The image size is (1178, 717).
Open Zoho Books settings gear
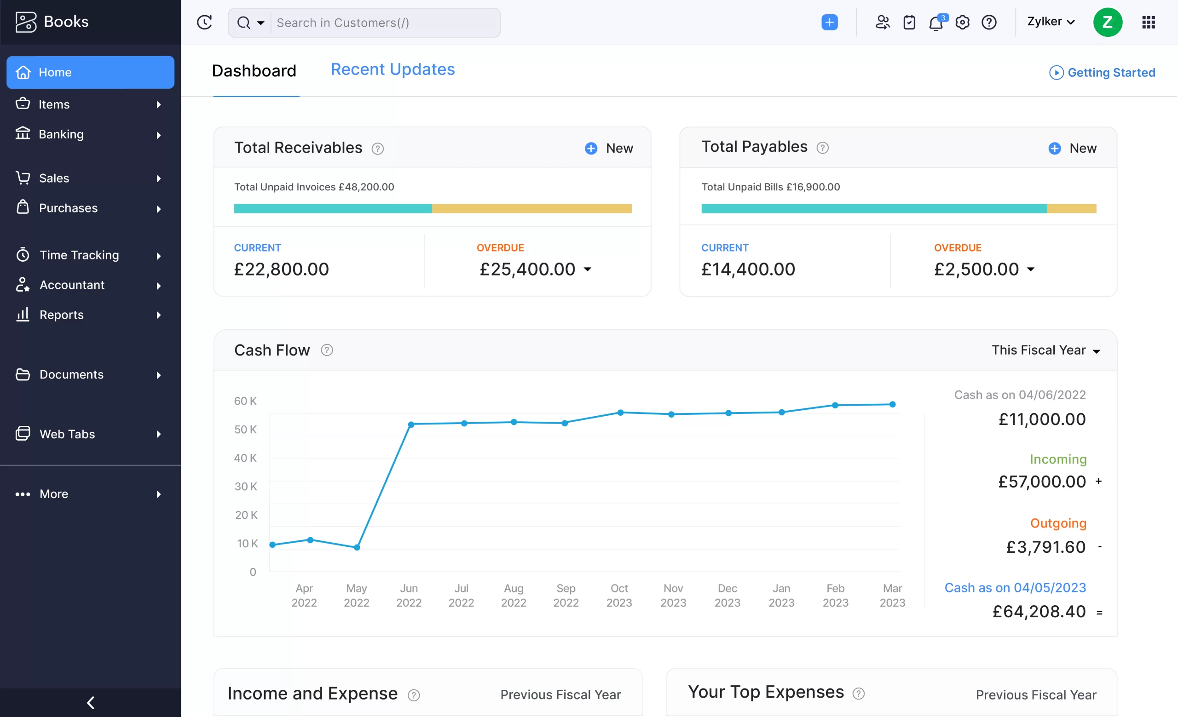pos(963,22)
